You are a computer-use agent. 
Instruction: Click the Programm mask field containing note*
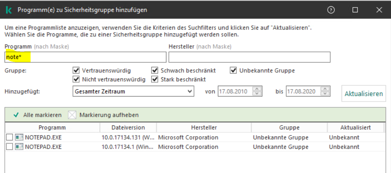[x=85, y=57]
